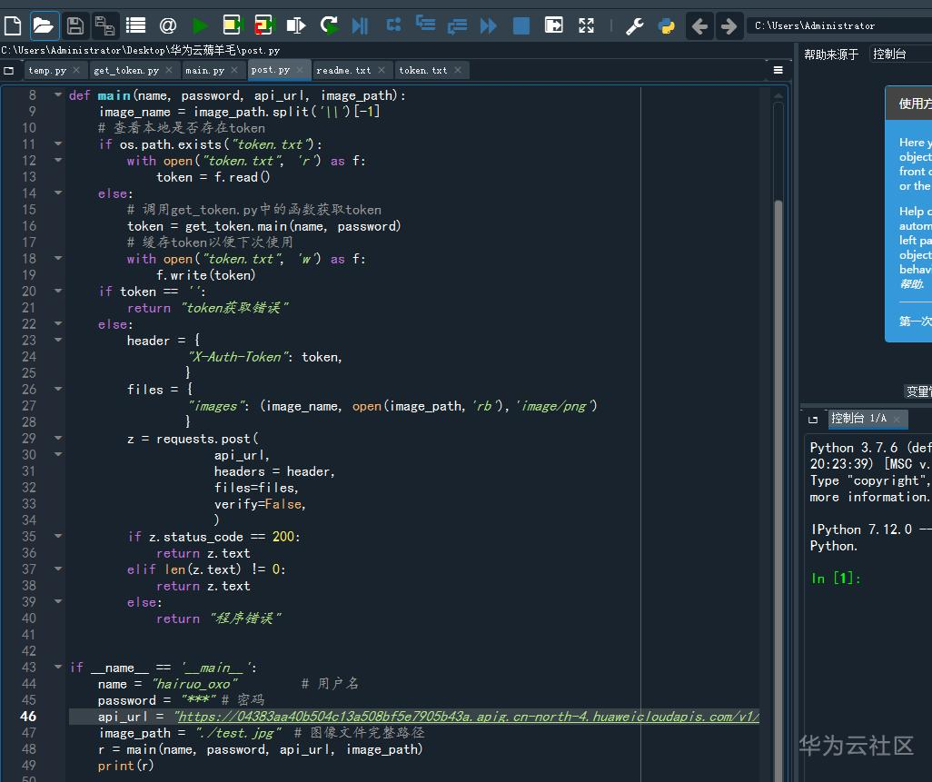Select the 控制台 1/A console tab

coord(858,419)
